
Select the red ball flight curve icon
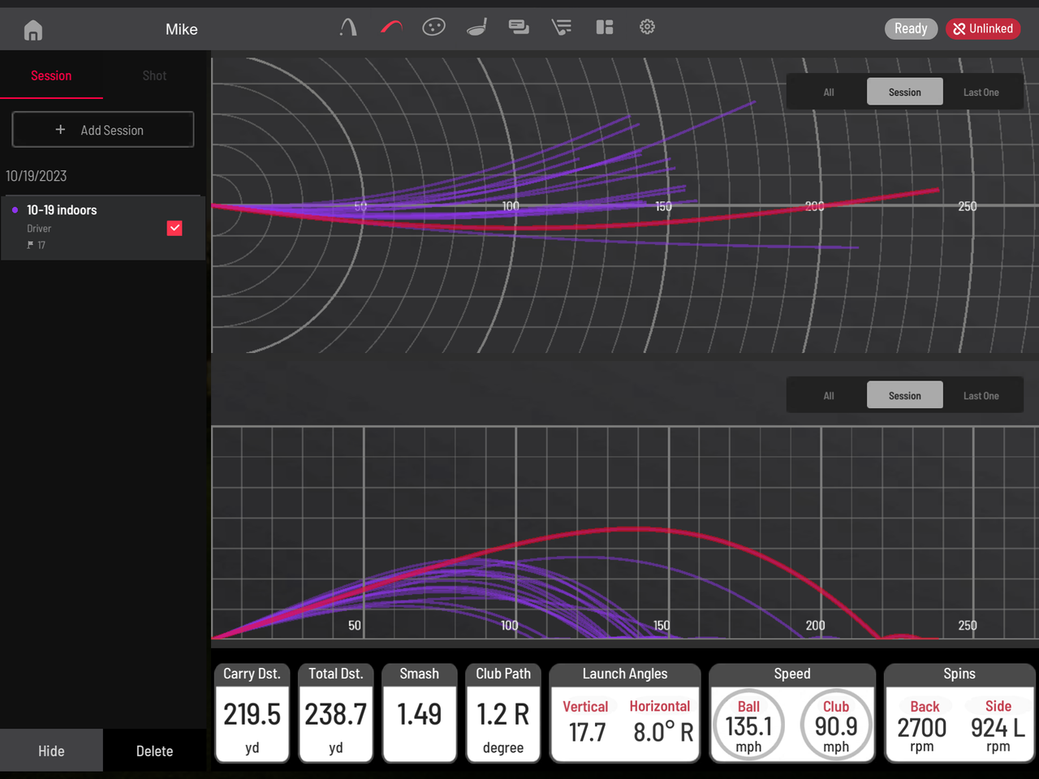tap(391, 28)
